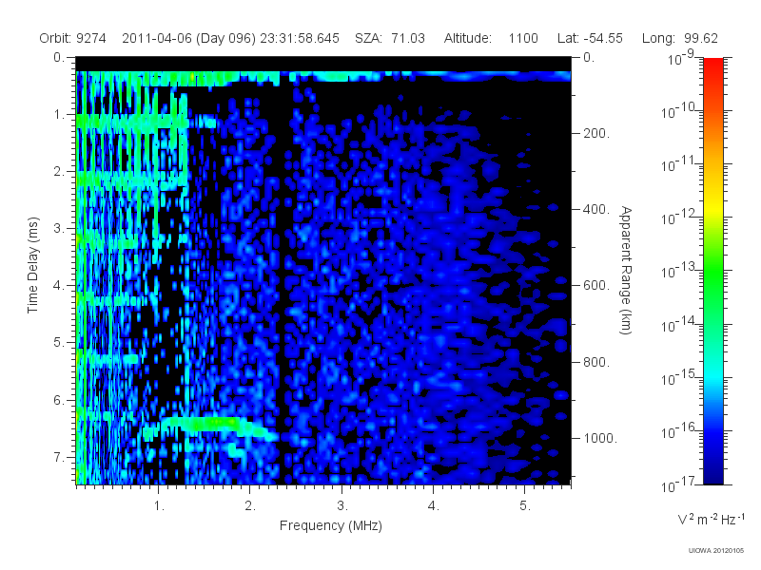This screenshot has width=761, height=570.
Task: Click the 'Orbit: 9274' header text
Action: [72, 38]
